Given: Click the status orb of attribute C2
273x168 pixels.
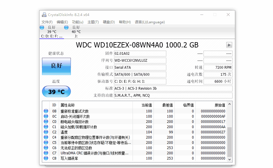Looking at the screenshot, I should pyautogui.click(x=46, y=132).
